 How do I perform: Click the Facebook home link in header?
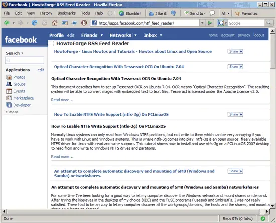213,35
